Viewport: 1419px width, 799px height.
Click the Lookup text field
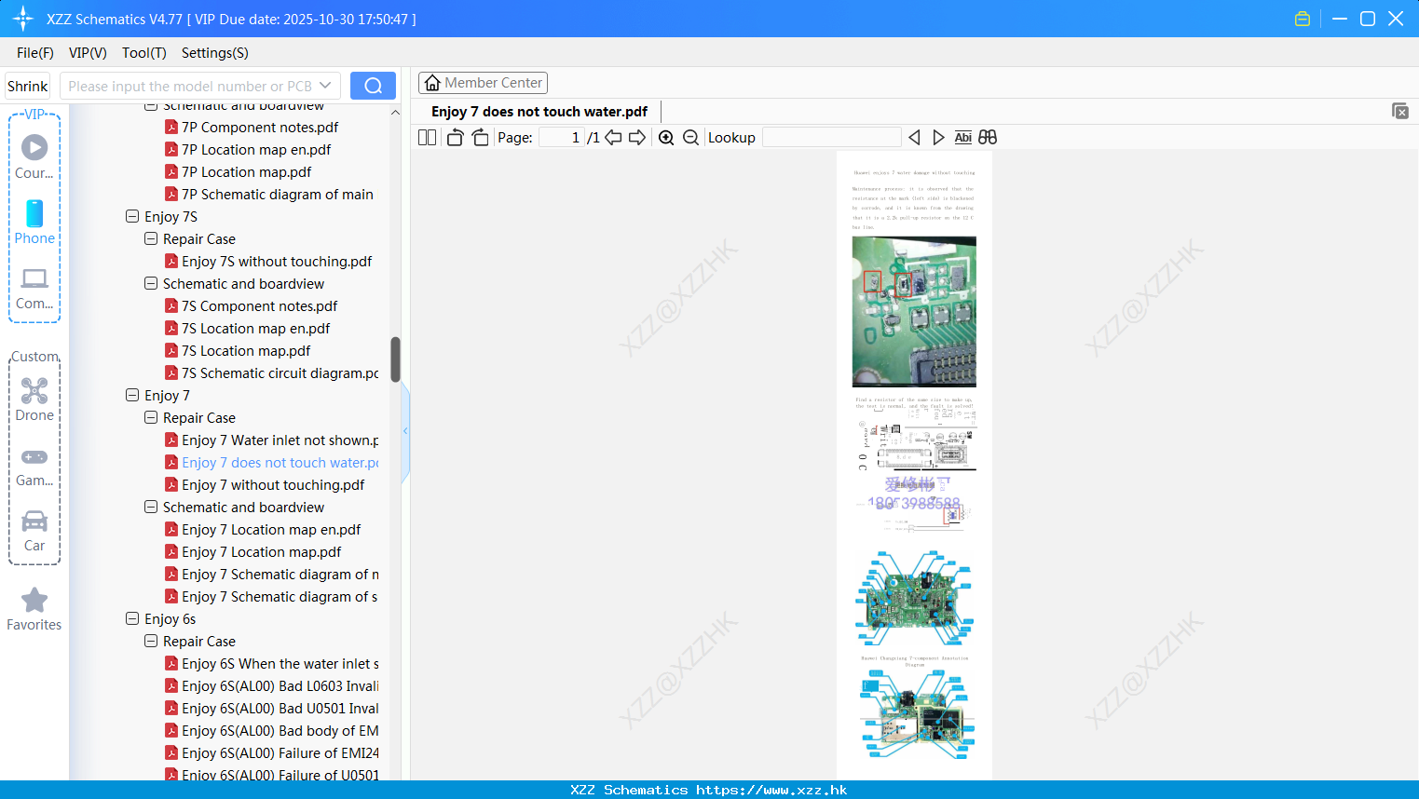831,138
